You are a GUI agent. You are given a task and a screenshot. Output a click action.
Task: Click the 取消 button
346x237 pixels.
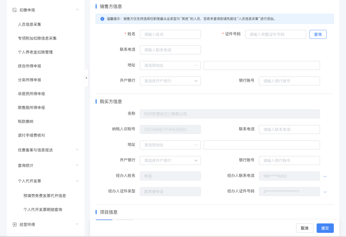(304, 228)
